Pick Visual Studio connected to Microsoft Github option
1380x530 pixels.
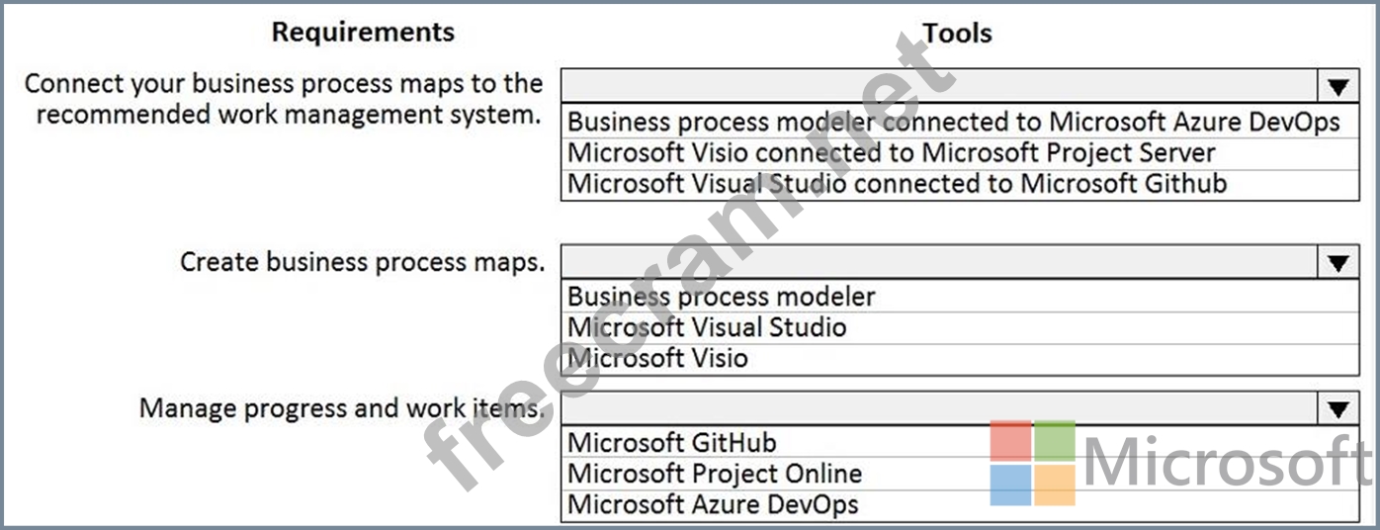897,183
